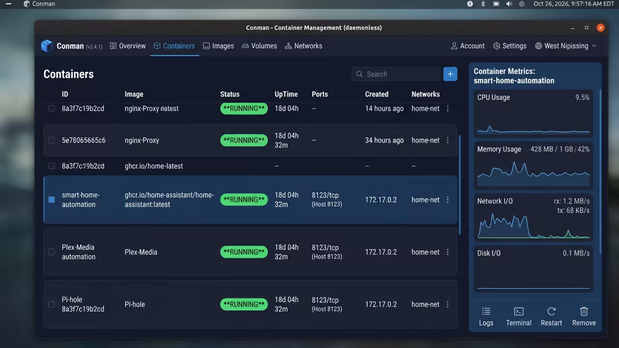This screenshot has height=348, width=619.
Task: Check the Pi-hole container checkbox
Action: pos(52,304)
